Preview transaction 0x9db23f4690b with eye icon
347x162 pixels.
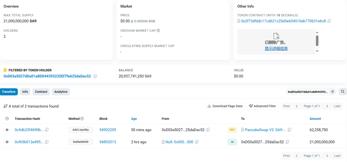tap(7, 130)
